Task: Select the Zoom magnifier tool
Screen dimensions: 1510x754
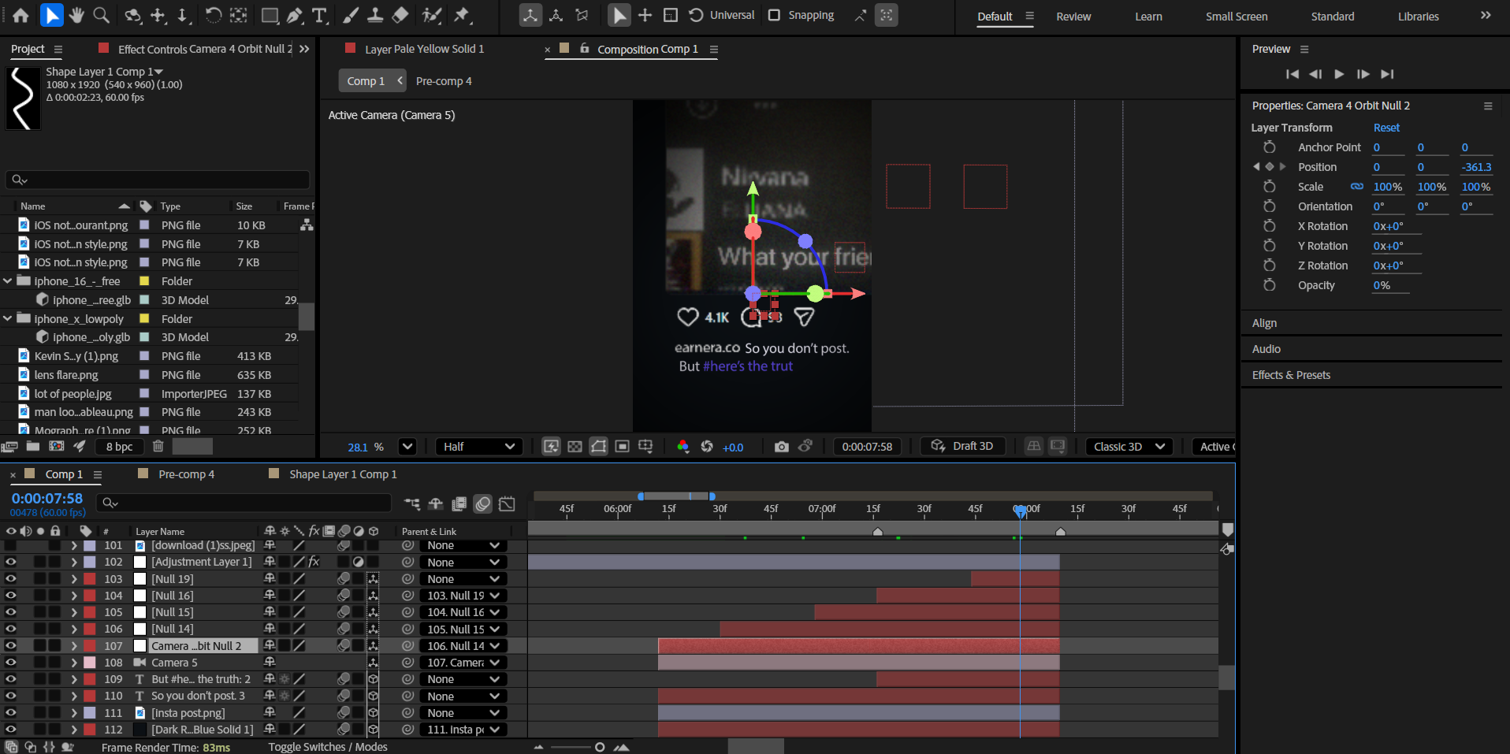Action: coord(102,15)
